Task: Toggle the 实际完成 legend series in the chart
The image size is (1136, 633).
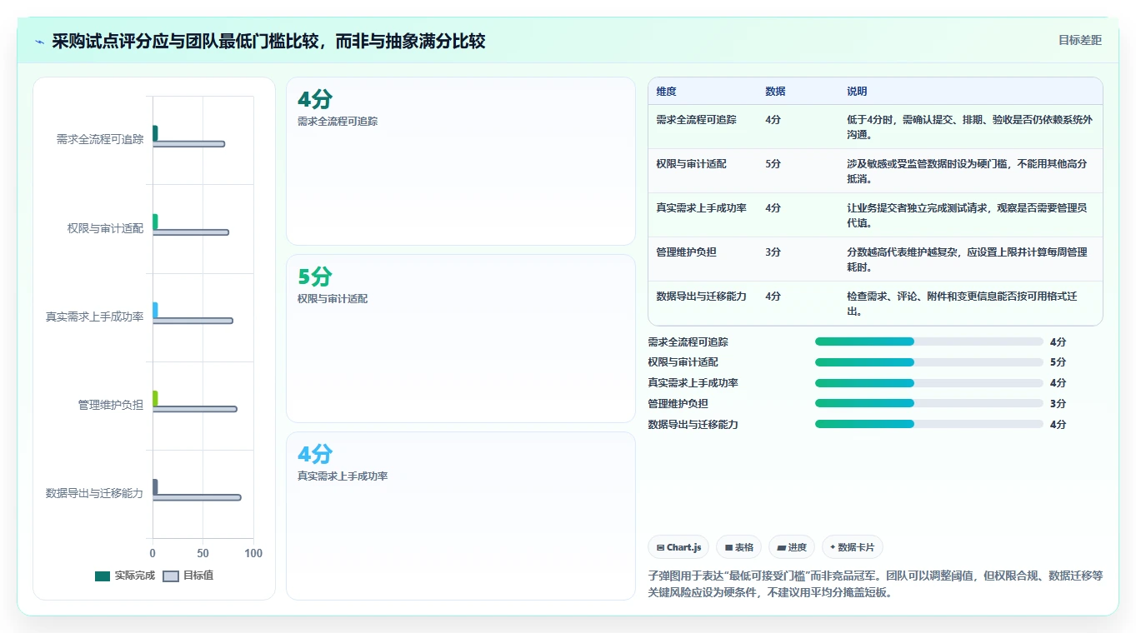Action: pyautogui.click(x=125, y=576)
